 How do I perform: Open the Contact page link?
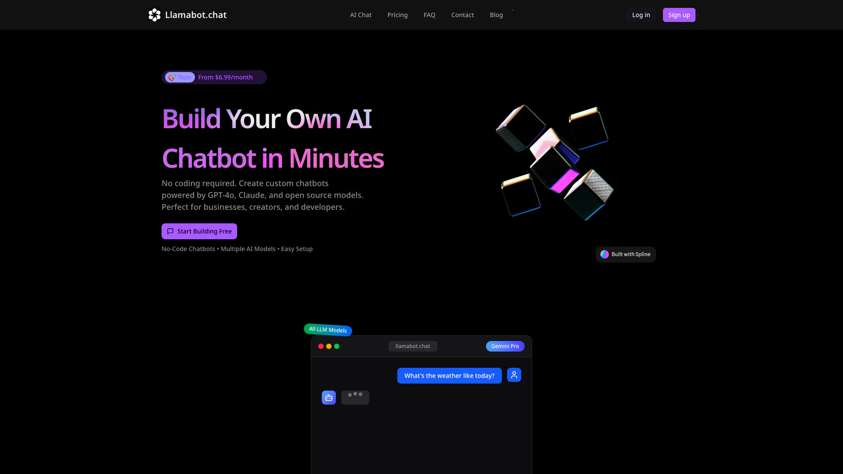point(462,15)
